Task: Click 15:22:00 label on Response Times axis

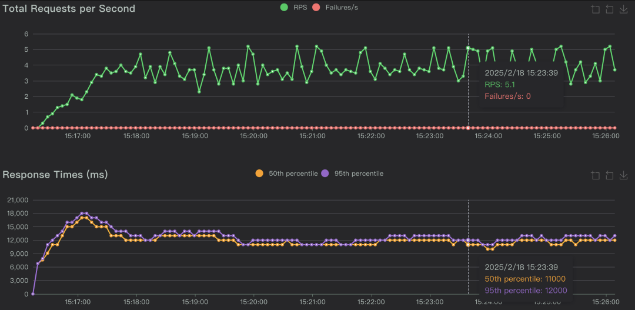Action: click(x=371, y=302)
